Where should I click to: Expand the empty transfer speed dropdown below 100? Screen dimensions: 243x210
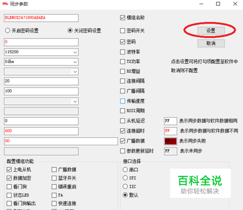click(x=75, y=102)
